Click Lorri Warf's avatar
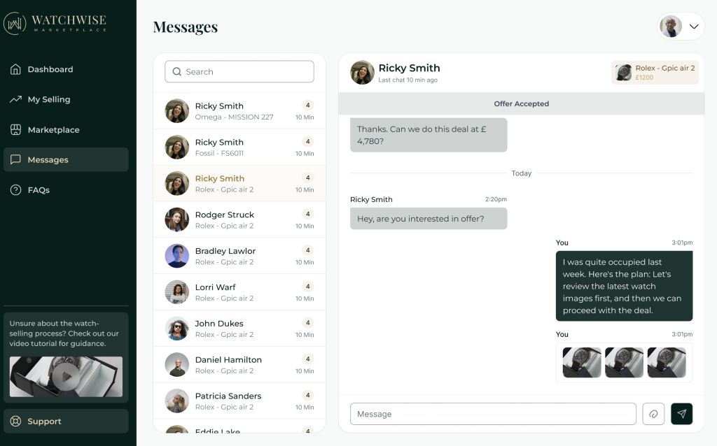Image resolution: width=717 pixels, height=446 pixels. coord(177,292)
